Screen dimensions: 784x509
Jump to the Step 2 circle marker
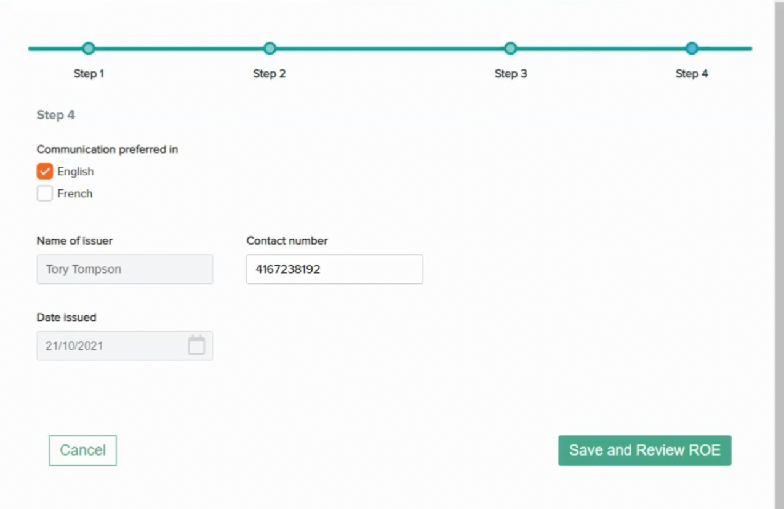(x=270, y=48)
